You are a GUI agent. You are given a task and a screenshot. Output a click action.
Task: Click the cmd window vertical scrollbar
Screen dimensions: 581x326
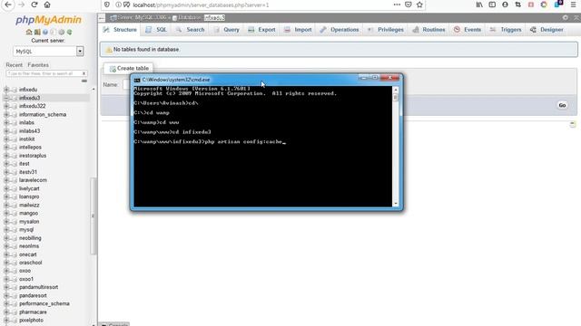(x=396, y=147)
